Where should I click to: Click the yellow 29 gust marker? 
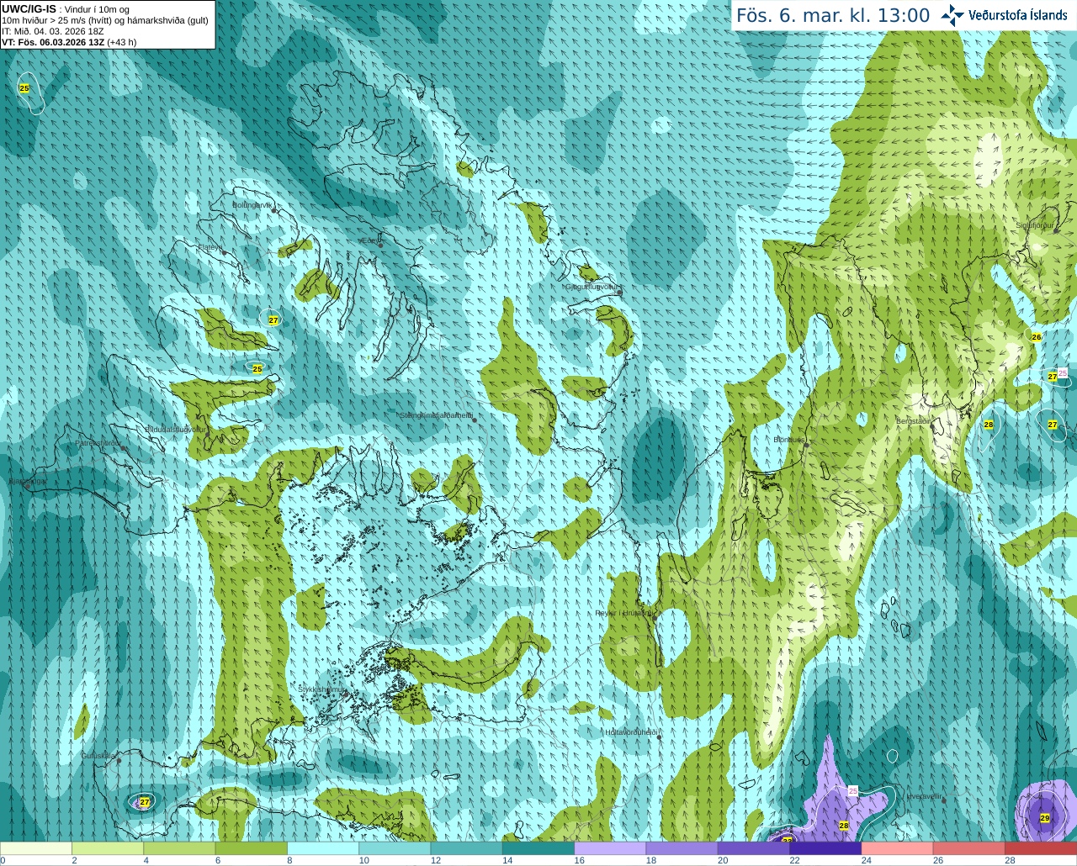point(1045,818)
